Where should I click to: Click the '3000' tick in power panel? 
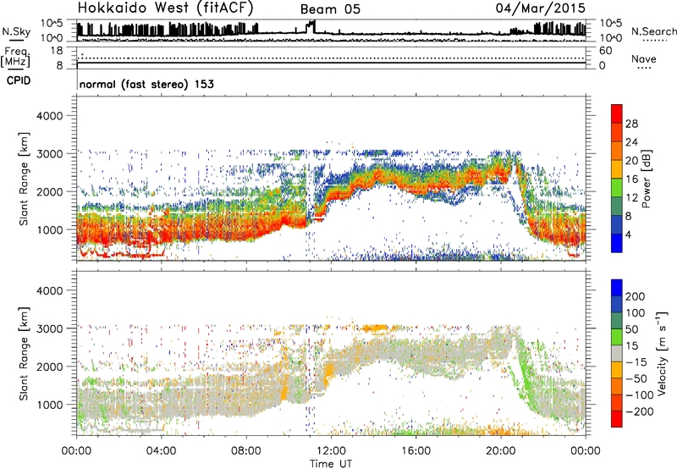[50, 154]
